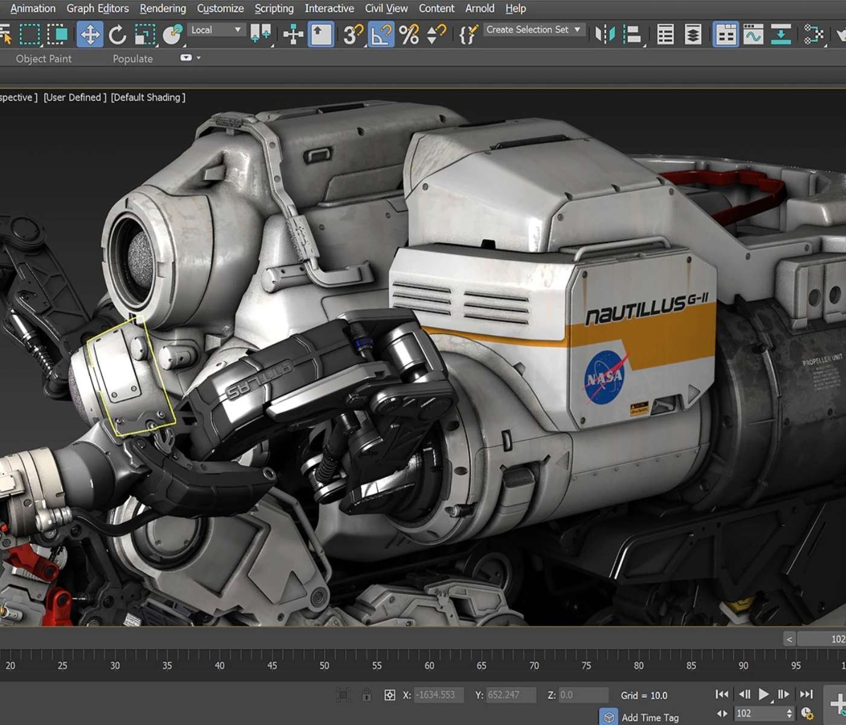Open the Customize menu
The width and height of the screenshot is (846, 725).
220,8
